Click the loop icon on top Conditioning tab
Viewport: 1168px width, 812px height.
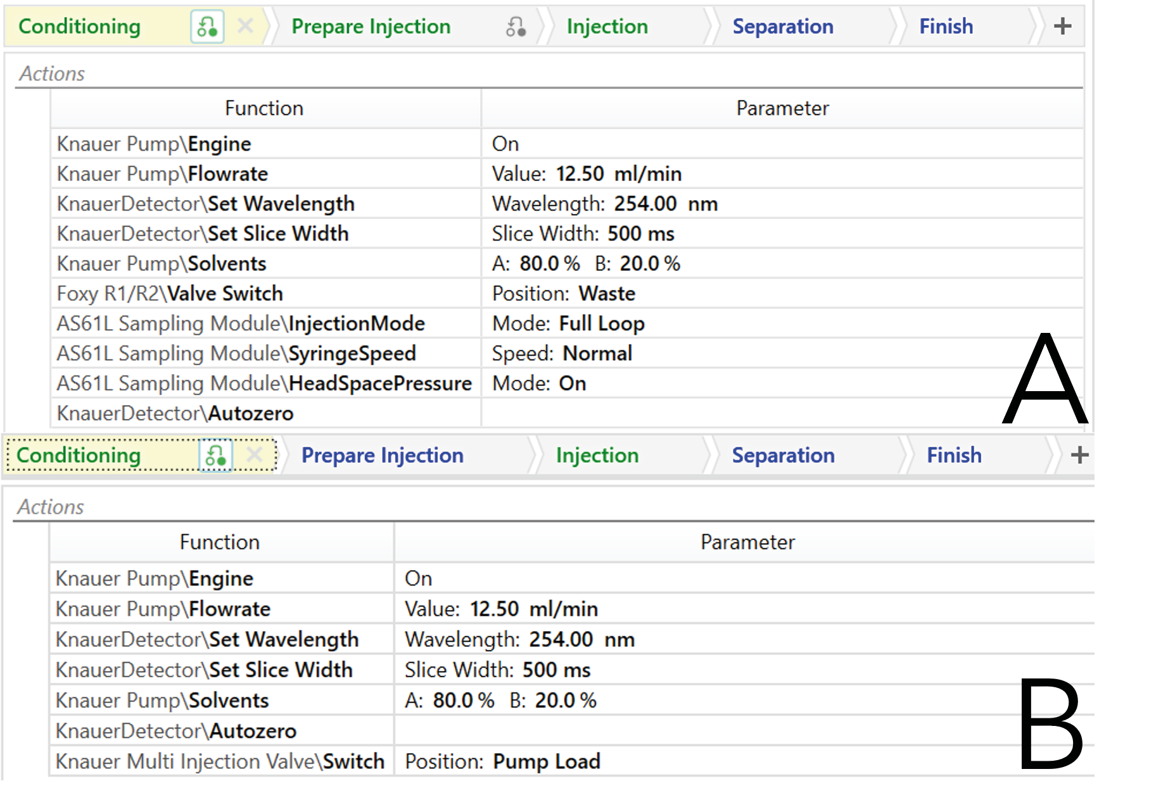[207, 27]
